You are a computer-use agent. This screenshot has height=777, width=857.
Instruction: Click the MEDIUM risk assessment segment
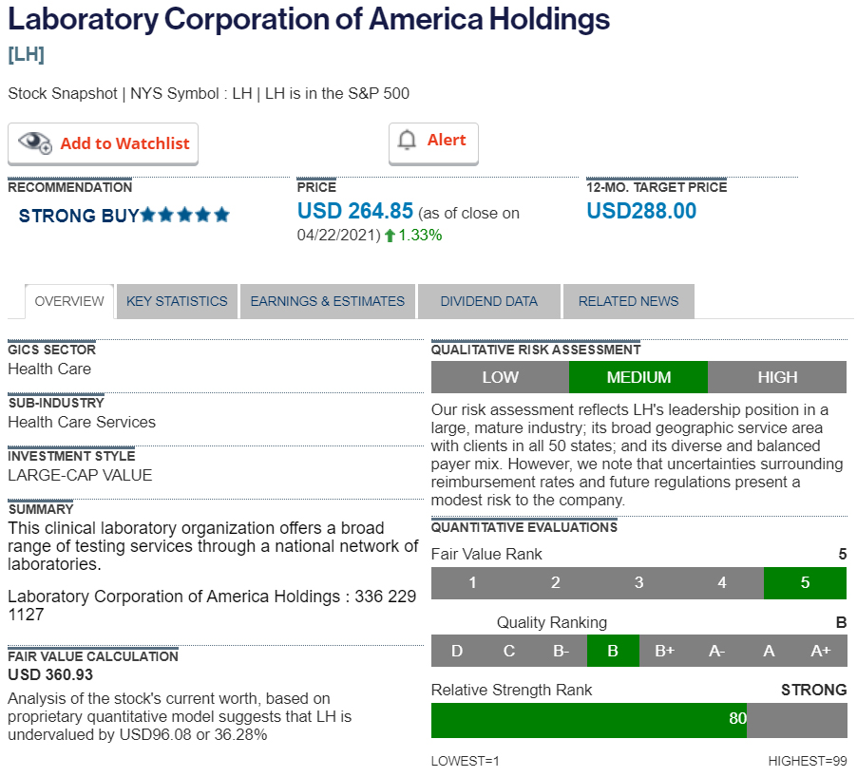(x=638, y=377)
